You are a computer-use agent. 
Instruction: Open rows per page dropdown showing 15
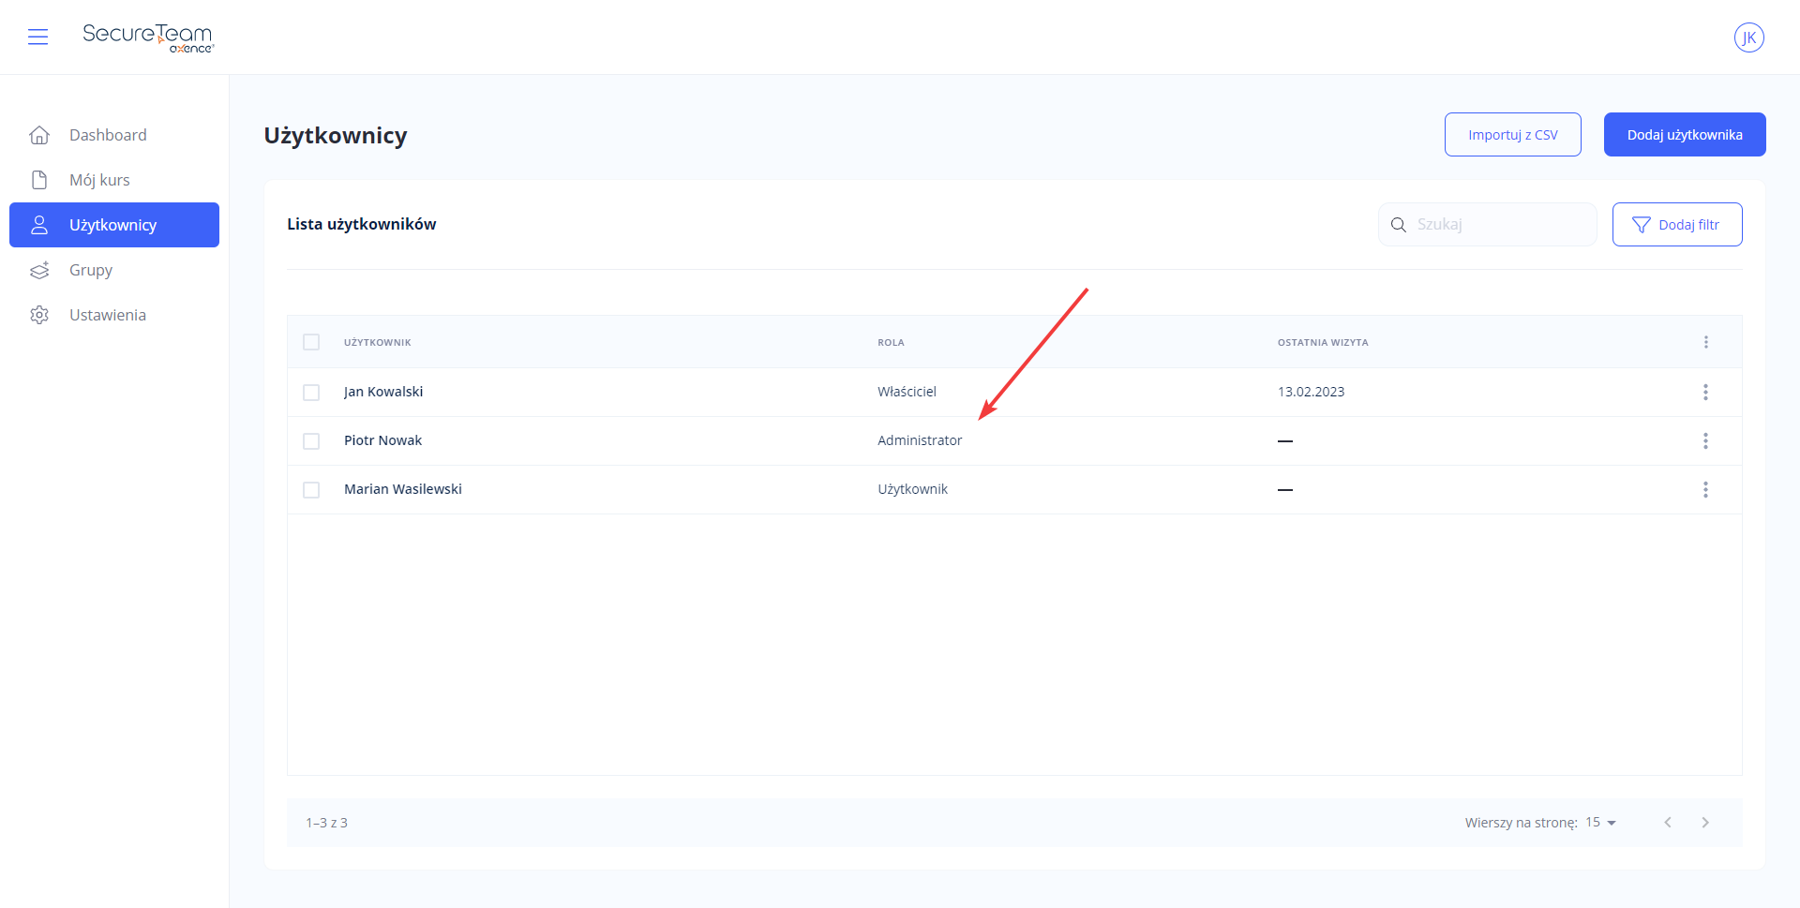[x=1600, y=823]
